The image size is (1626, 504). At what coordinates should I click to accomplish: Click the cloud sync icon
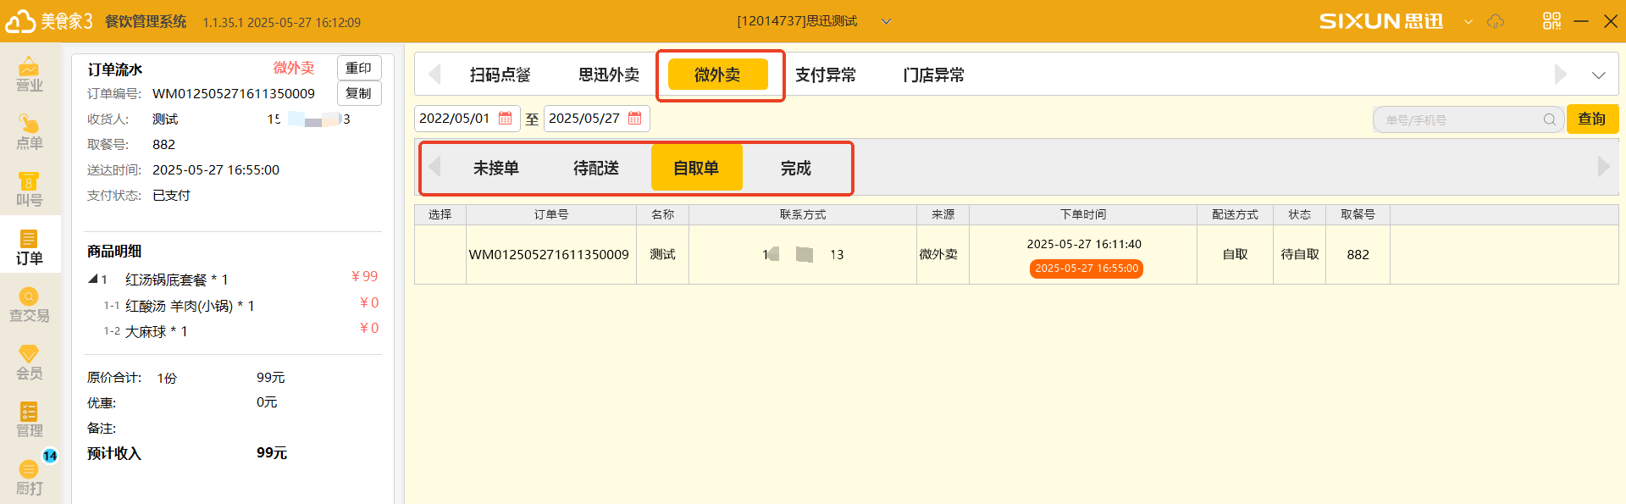click(x=1496, y=21)
